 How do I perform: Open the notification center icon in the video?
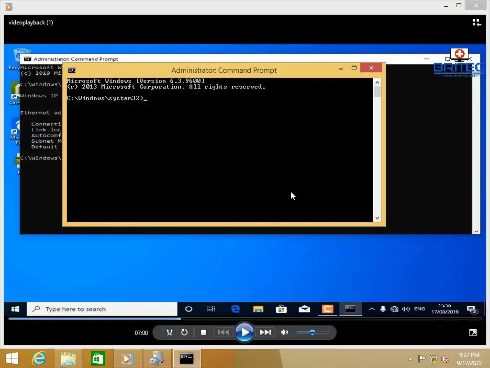[471, 310]
